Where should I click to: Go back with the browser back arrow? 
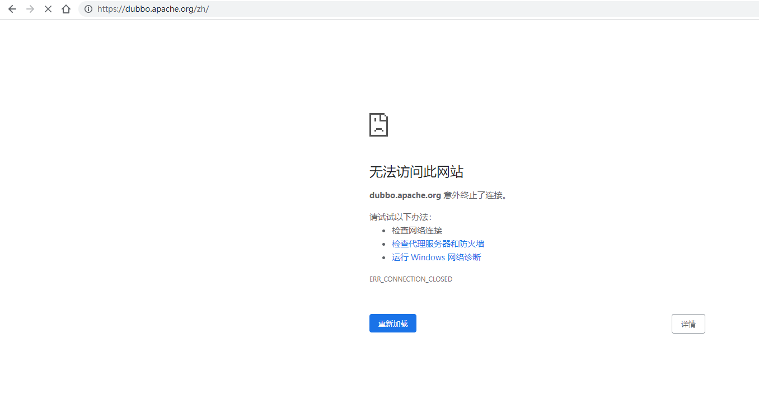tap(12, 9)
